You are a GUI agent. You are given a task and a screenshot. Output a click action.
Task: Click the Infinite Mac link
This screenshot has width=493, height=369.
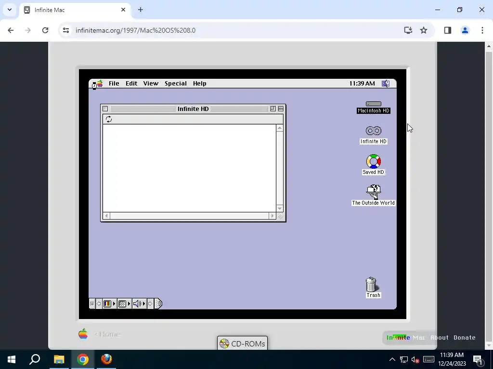405,338
